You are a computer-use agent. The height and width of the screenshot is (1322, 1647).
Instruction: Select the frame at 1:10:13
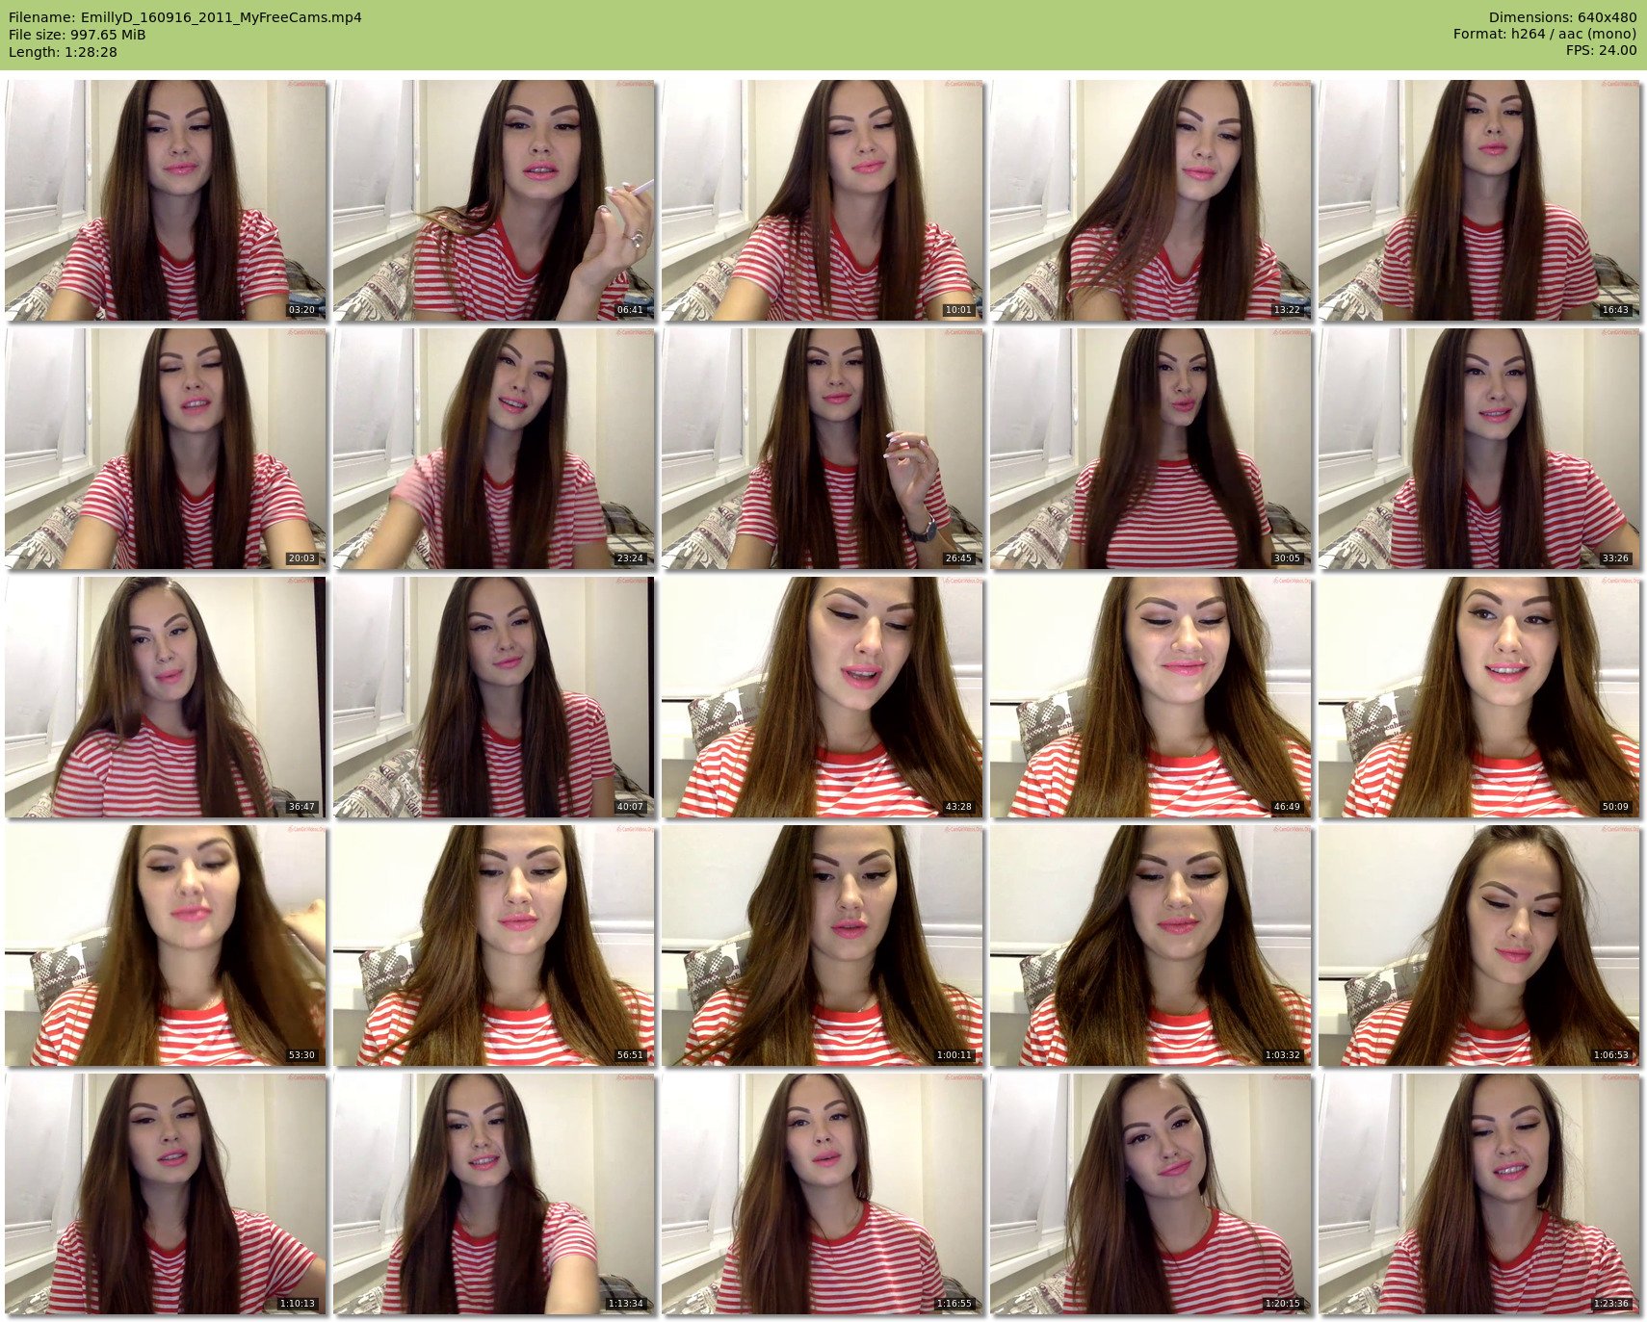pyautogui.click(x=166, y=1194)
